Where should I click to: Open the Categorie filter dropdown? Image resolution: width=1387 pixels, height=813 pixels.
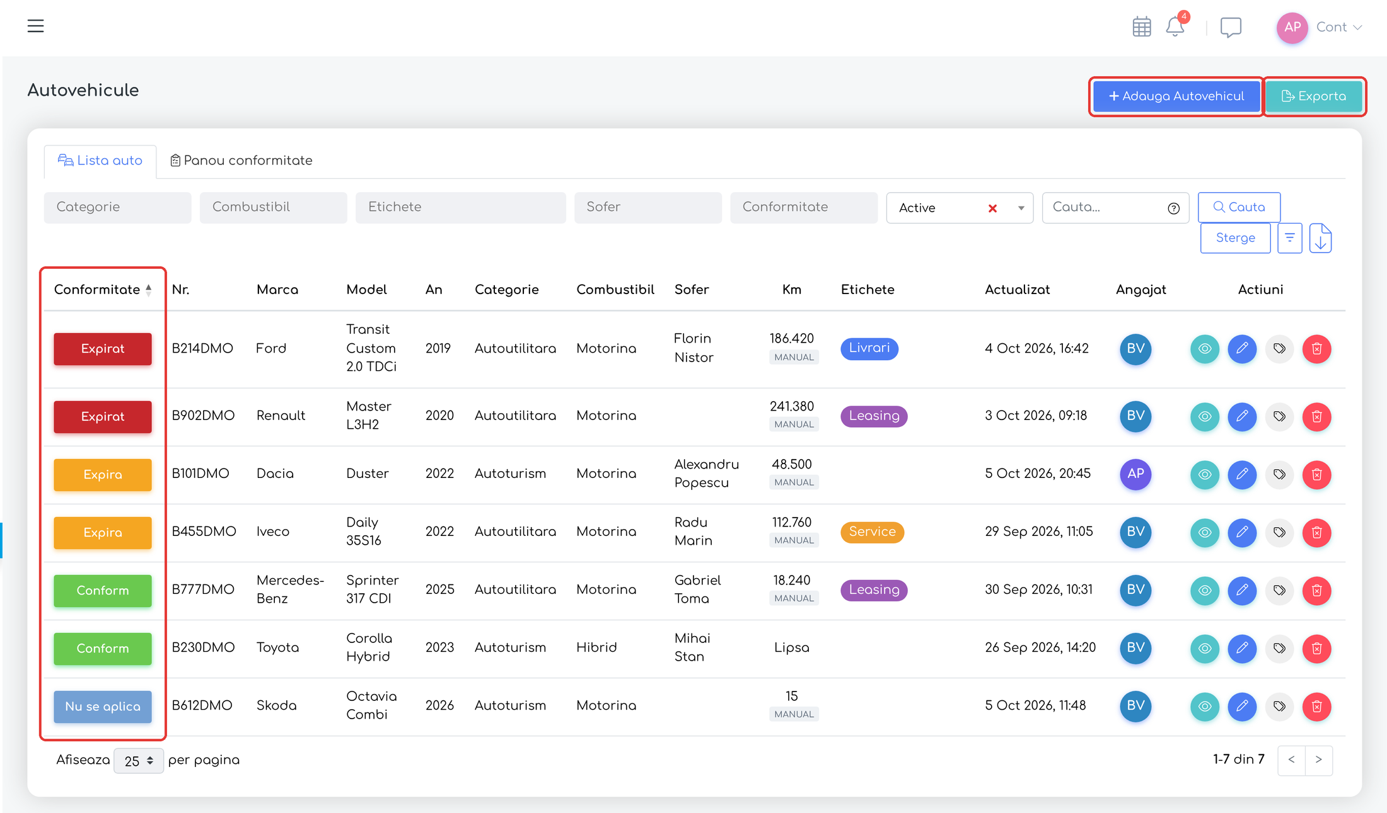pos(117,207)
